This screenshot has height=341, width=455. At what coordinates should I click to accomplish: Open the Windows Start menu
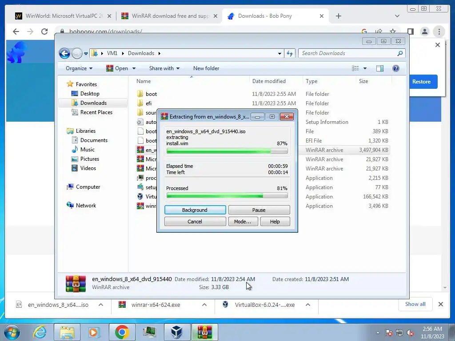tap(12, 332)
